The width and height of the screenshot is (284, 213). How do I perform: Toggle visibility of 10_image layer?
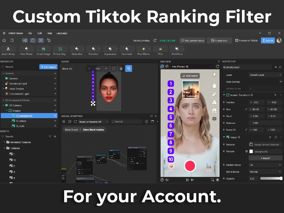[55, 121]
